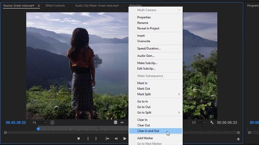Select Insert menu entry
The width and height of the screenshot is (259, 145).
click(x=155, y=36)
